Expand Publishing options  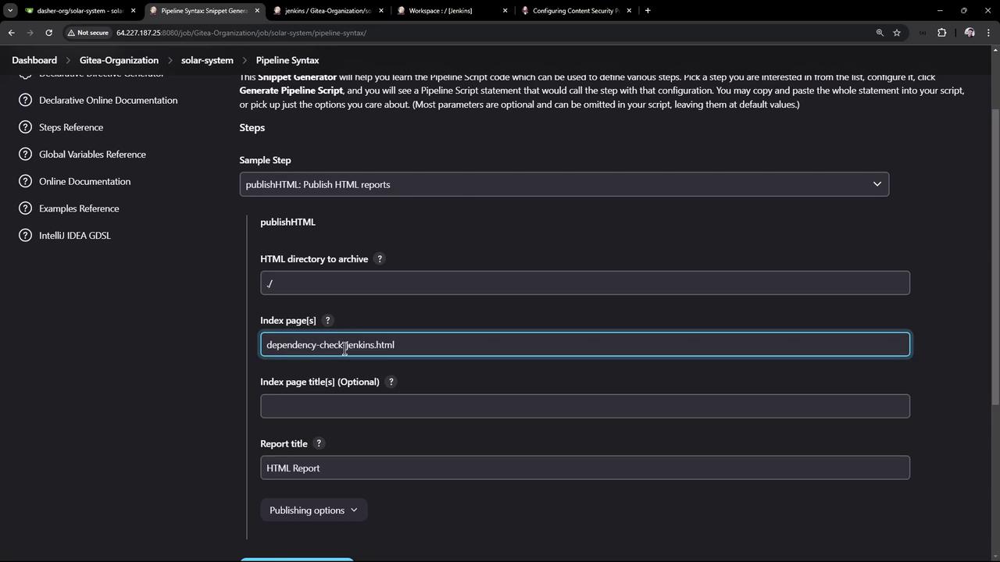tap(313, 510)
